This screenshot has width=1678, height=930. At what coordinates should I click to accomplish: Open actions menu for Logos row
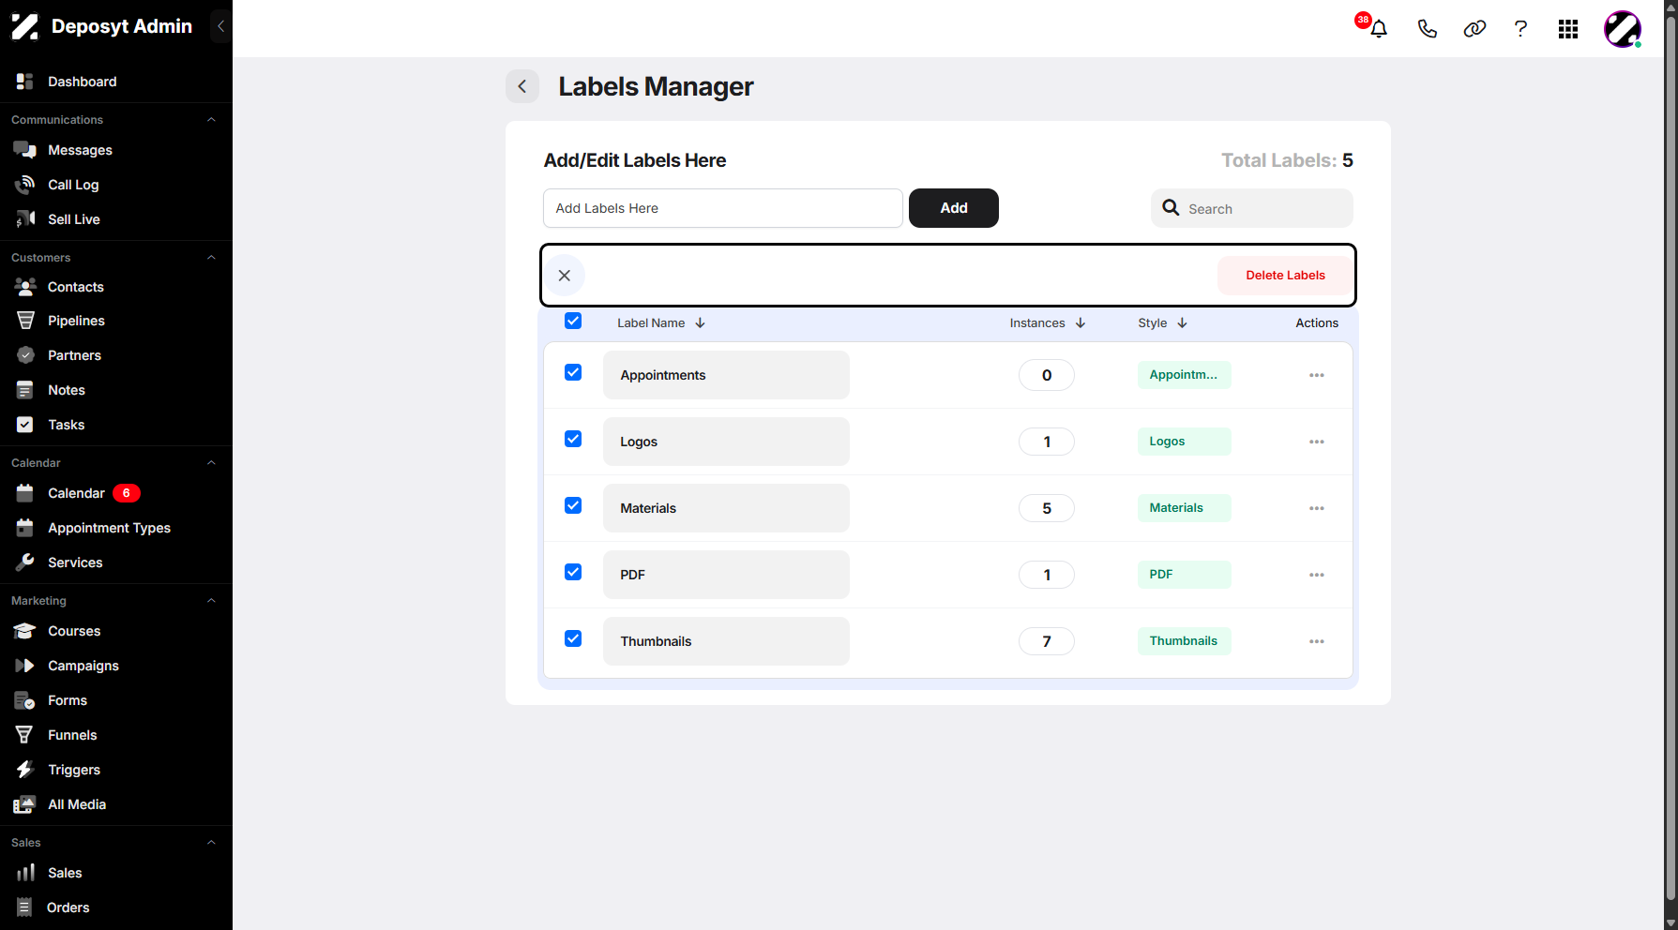[x=1317, y=442]
